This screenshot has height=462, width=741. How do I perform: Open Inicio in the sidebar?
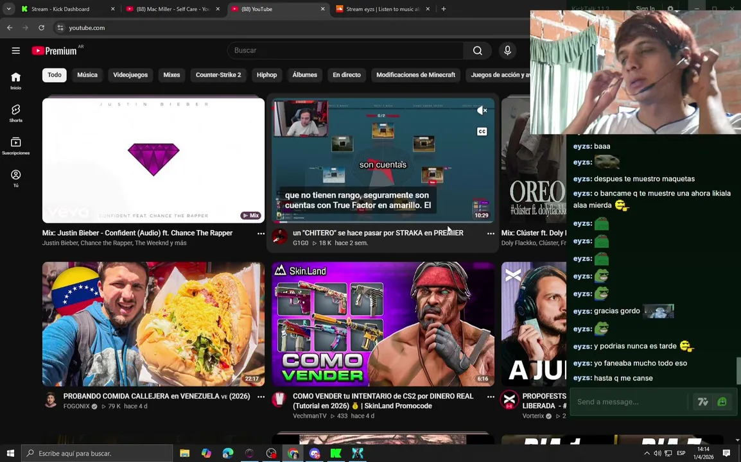pyautogui.click(x=15, y=81)
